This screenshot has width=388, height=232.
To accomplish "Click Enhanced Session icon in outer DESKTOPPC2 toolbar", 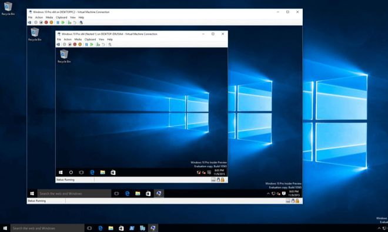I will pos(81,22).
